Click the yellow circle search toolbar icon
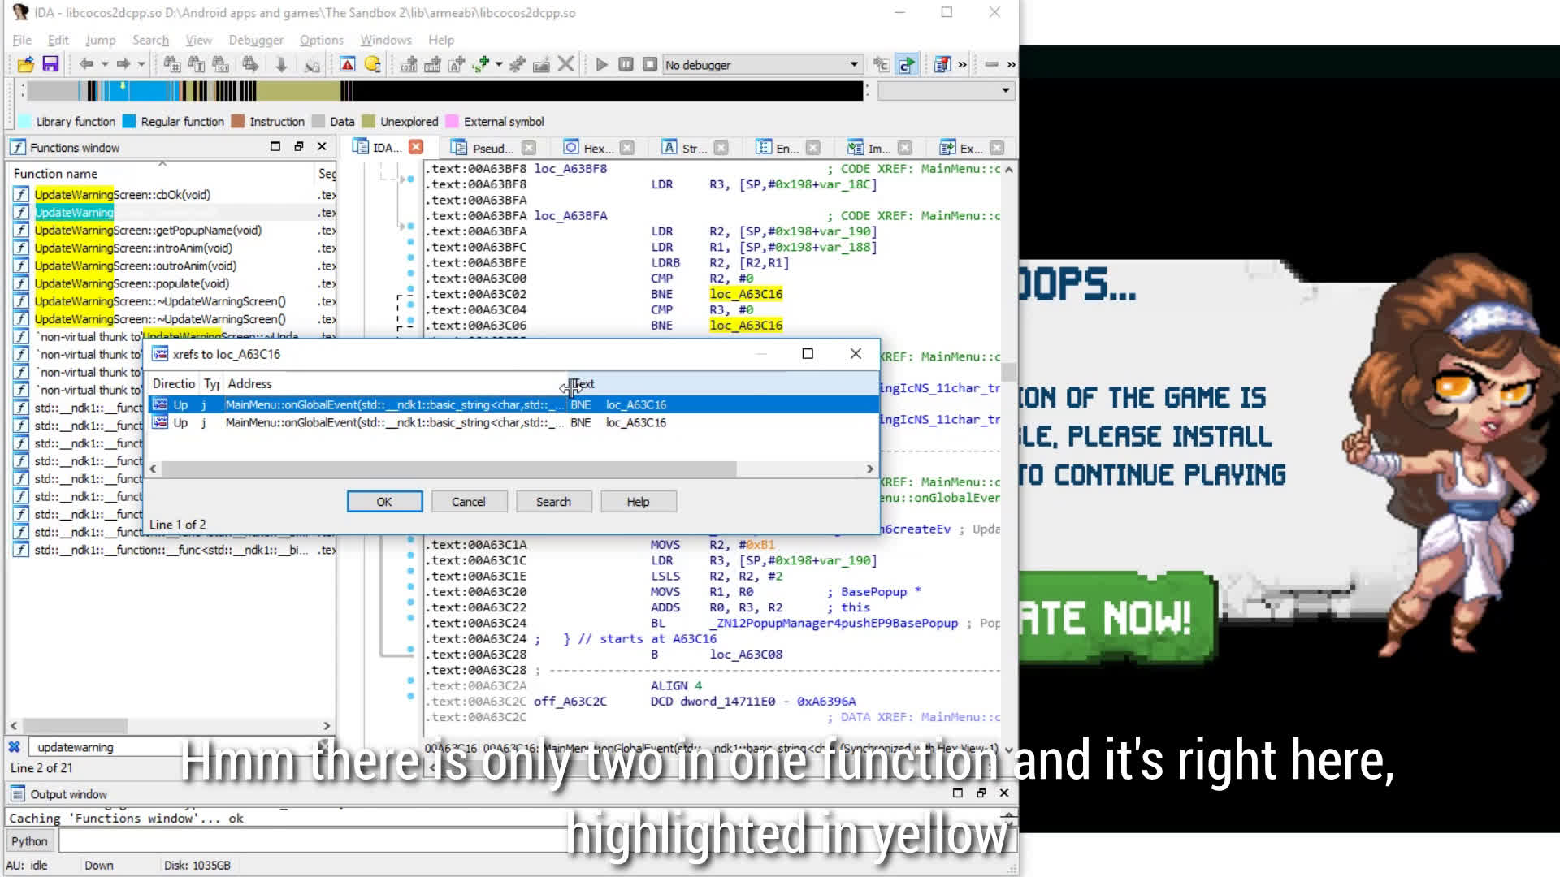1560x877 pixels. [x=373, y=64]
